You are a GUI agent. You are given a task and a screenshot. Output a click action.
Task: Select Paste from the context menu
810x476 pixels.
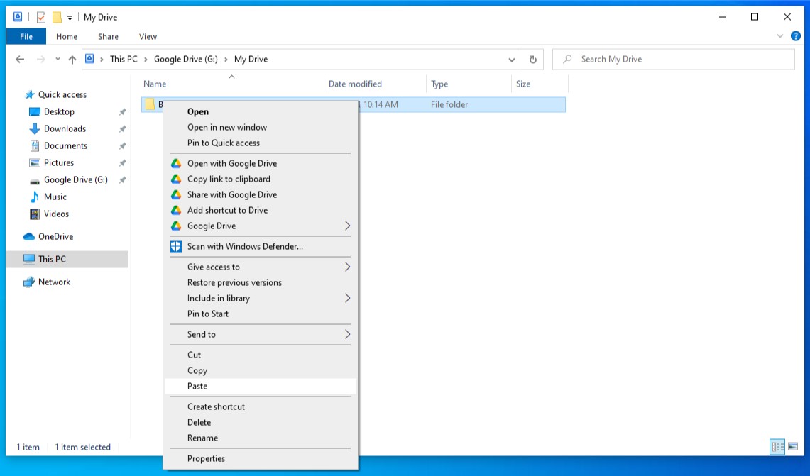pos(197,386)
